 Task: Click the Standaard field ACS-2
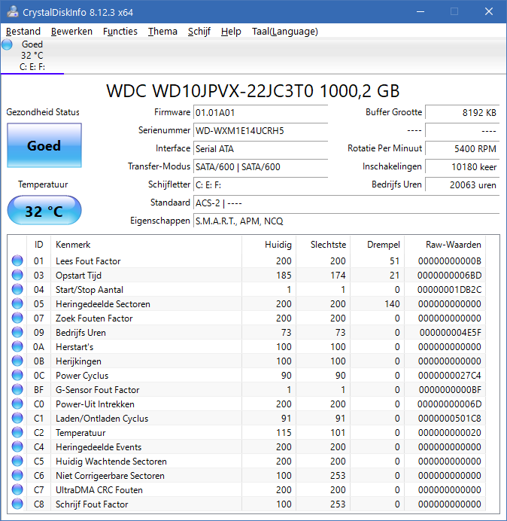[346, 203]
